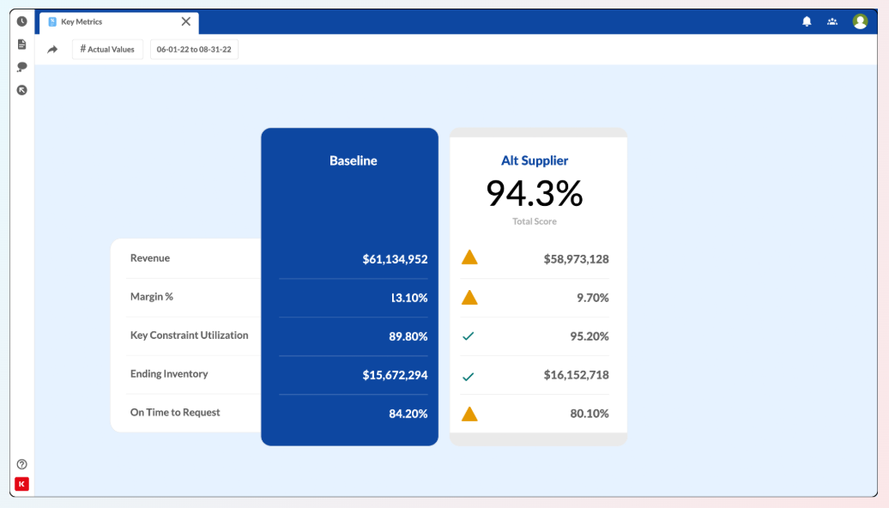Open comments via speech bubble icon

[x=21, y=67]
